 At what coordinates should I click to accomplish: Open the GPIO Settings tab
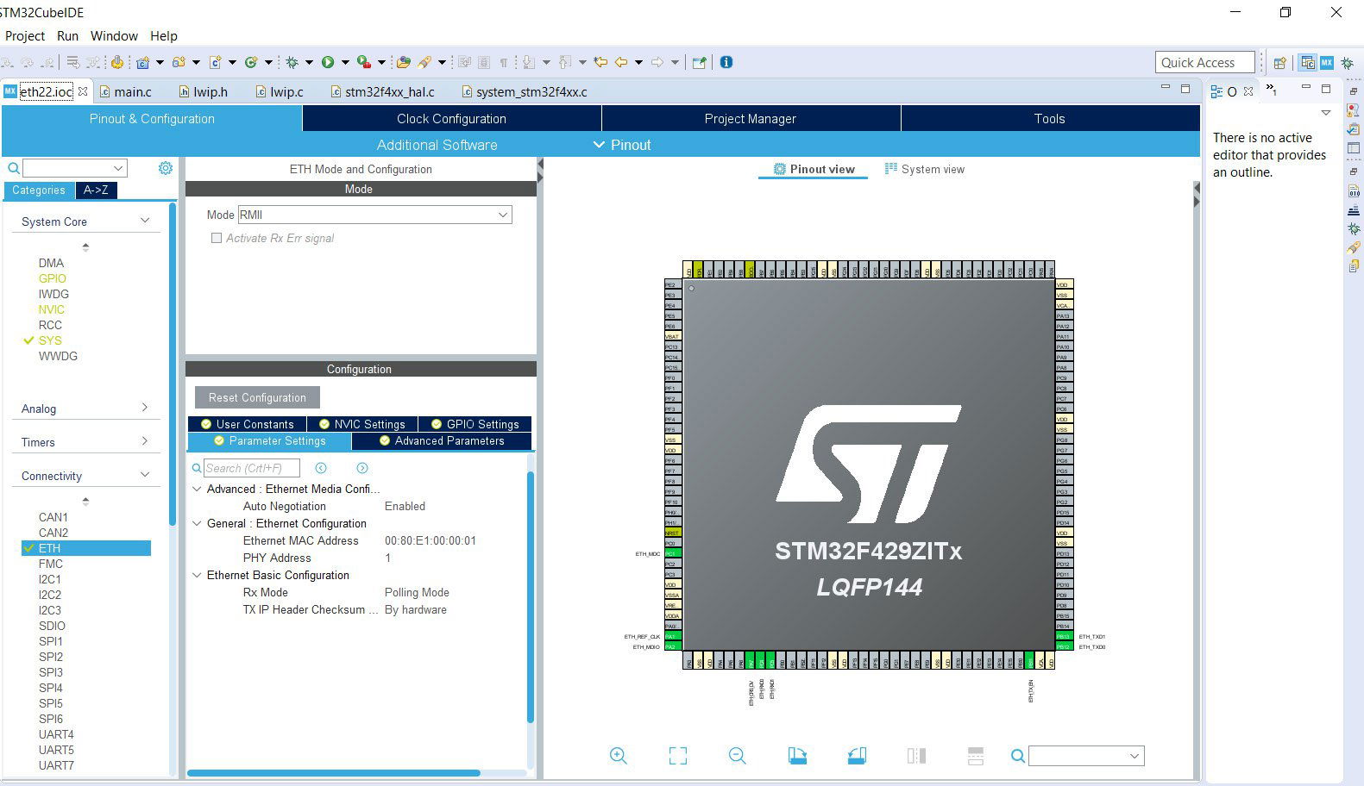[x=475, y=424]
